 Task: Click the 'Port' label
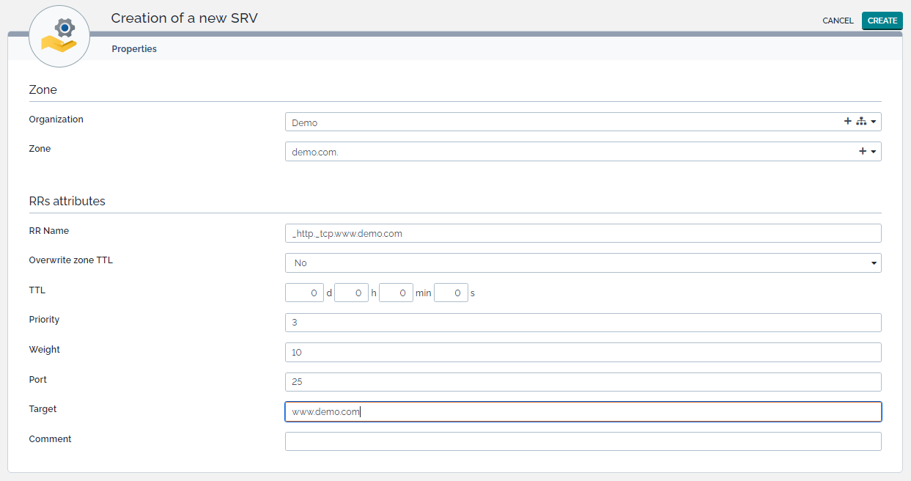(37, 380)
